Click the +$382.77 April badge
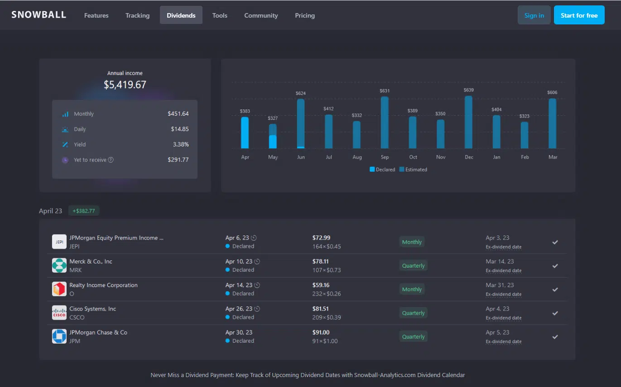The height and width of the screenshot is (387, 621). click(84, 211)
